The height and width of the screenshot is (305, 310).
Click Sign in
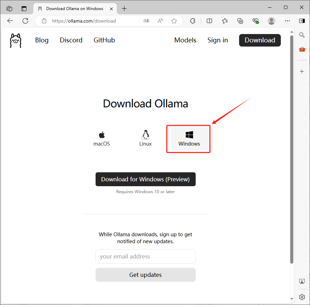click(218, 40)
